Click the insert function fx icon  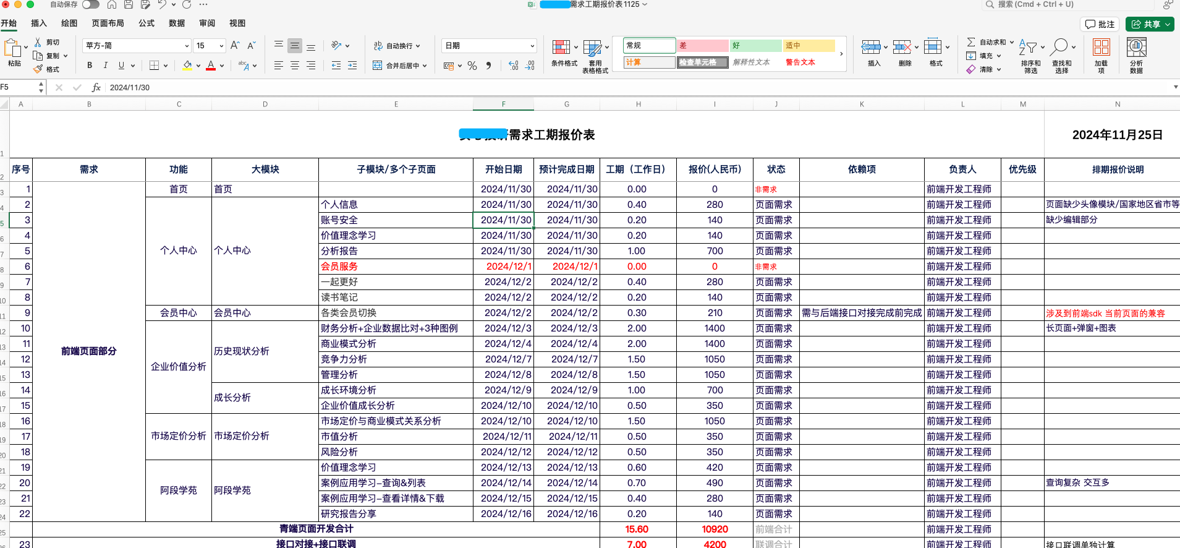[96, 87]
